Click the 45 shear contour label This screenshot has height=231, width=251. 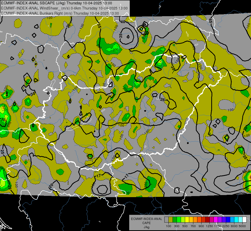pyautogui.click(x=210, y=21)
